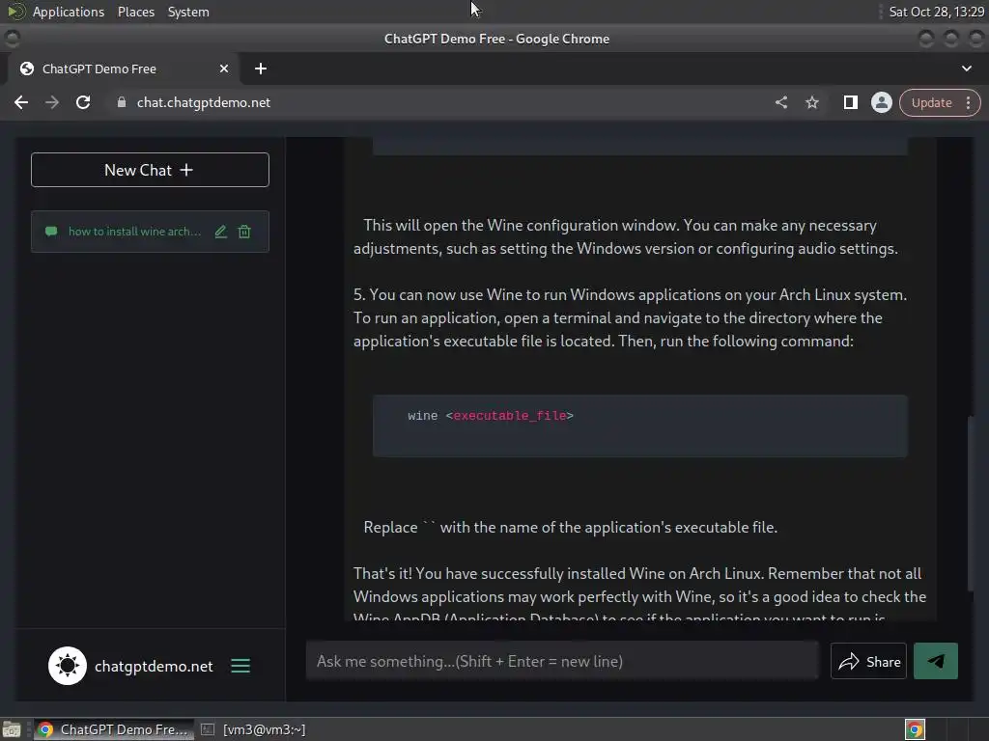Go forward in Chrome history

(52, 102)
